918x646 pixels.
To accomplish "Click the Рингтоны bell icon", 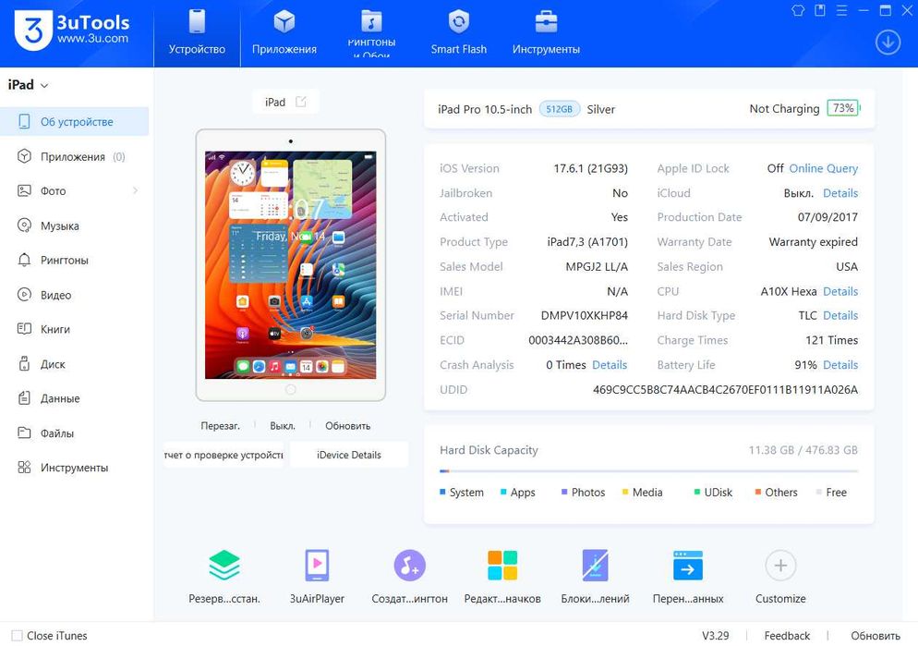I will pos(24,260).
